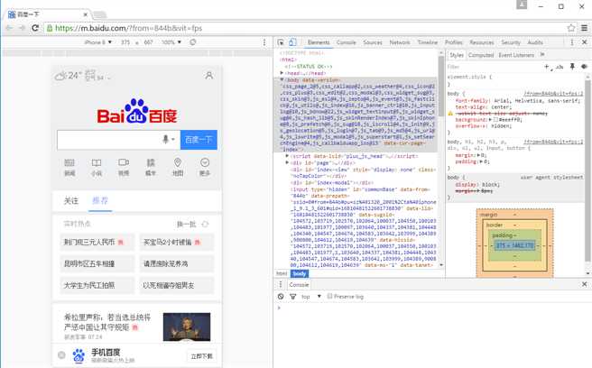Image resolution: width=592 pixels, height=368 pixels.
Task: Switch to the Elements tab
Action: [x=319, y=42]
